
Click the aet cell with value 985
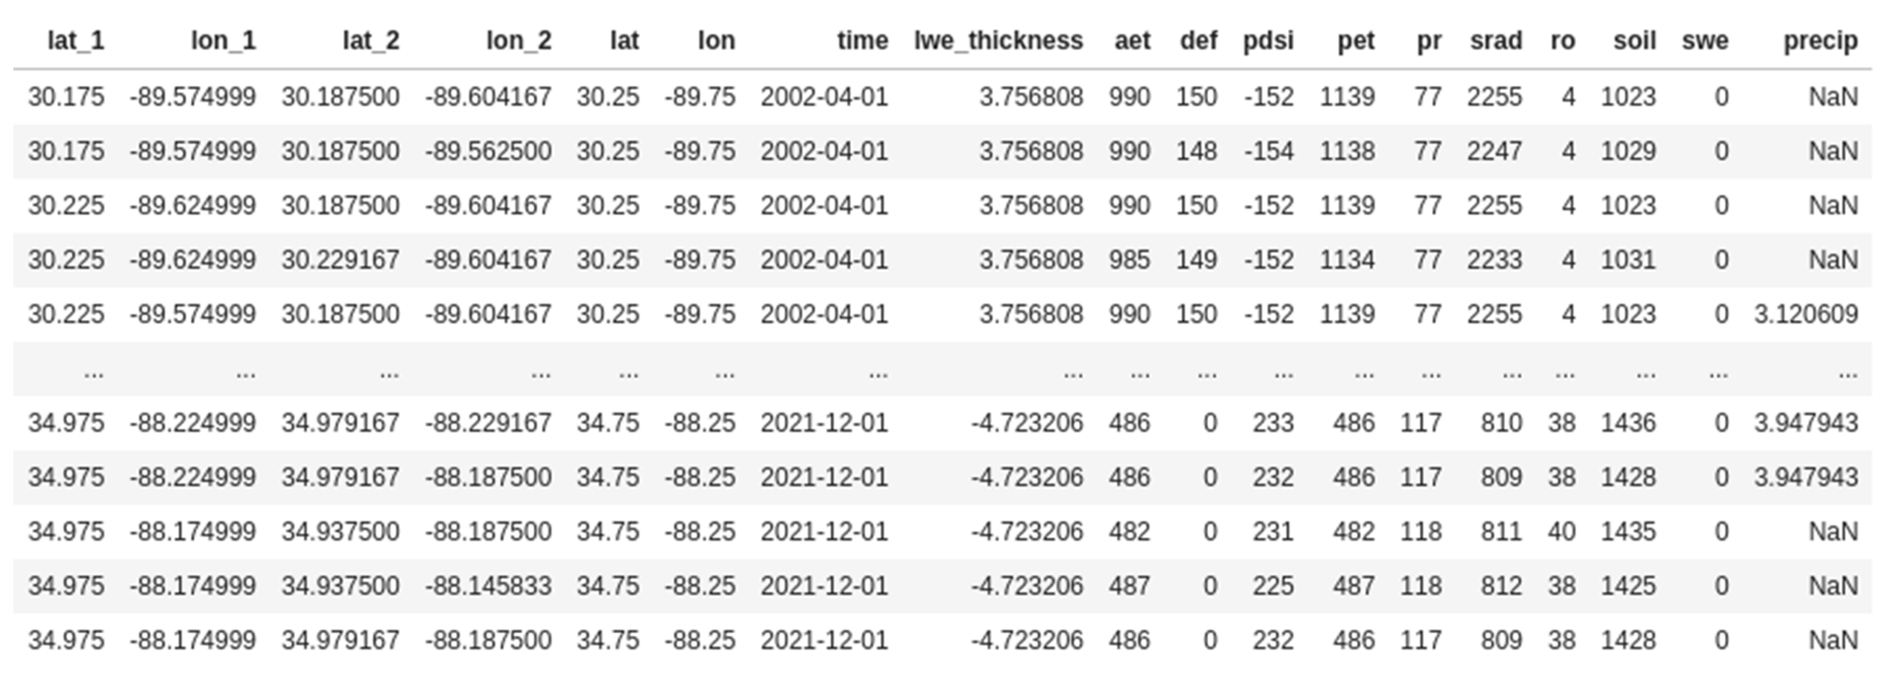(x=1129, y=260)
